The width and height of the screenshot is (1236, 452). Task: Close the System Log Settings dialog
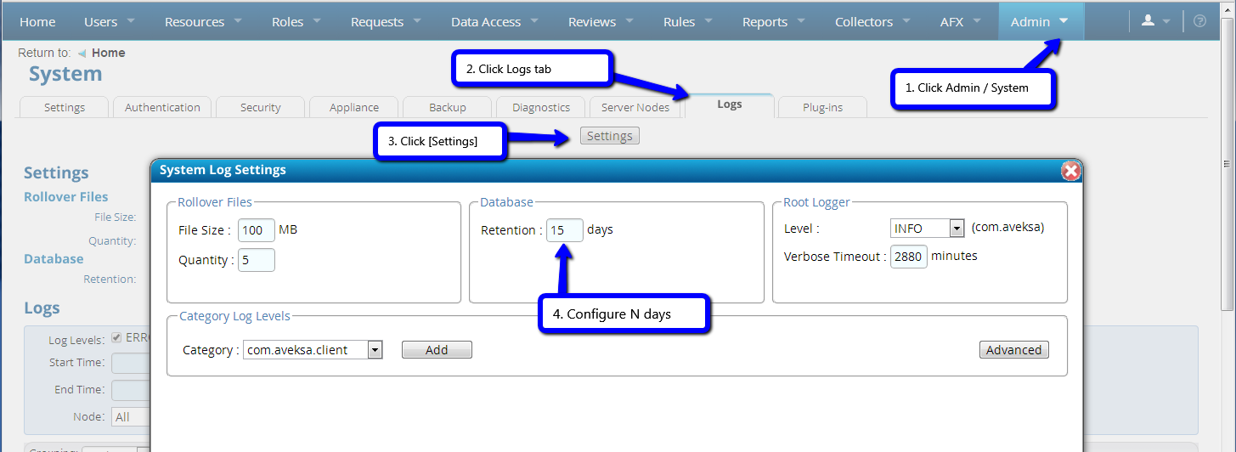(x=1070, y=171)
